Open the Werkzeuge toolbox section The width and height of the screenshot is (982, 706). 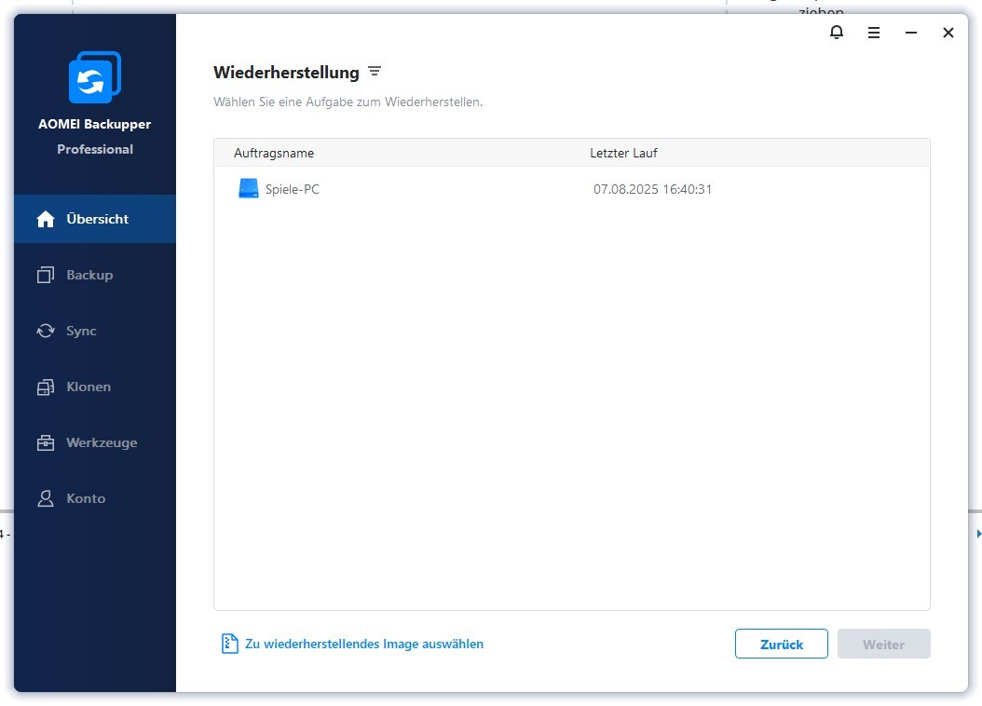click(x=101, y=442)
